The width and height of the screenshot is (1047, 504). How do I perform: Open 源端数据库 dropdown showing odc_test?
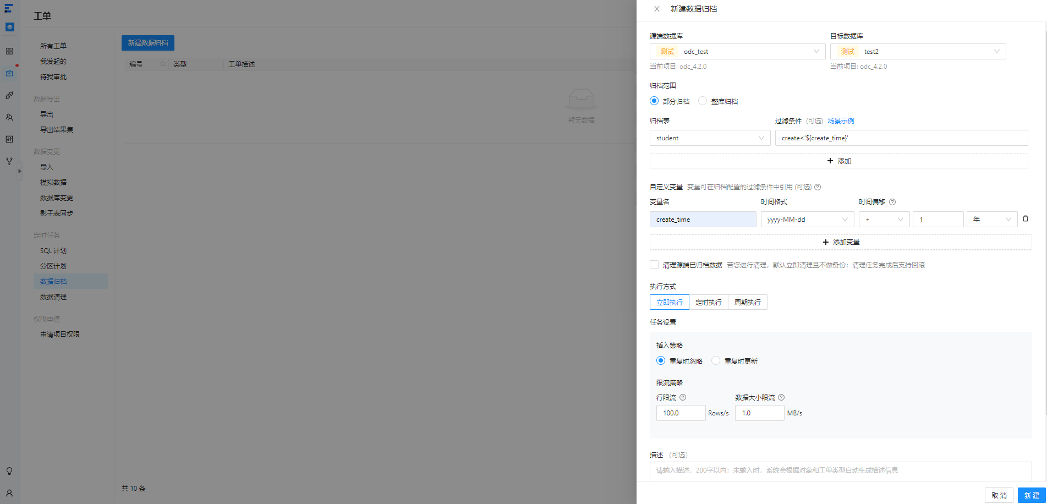pyautogui.click(x=738, y=52)
